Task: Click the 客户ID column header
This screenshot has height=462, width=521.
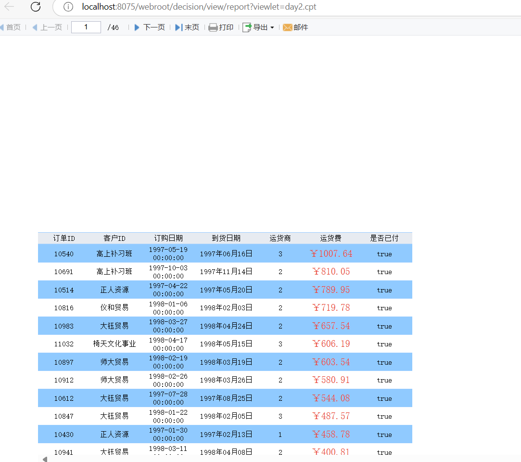Action: coord(114,238)
